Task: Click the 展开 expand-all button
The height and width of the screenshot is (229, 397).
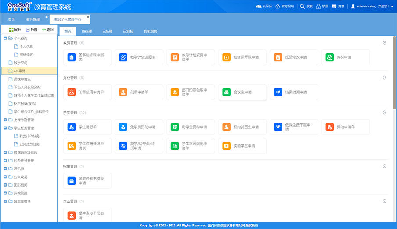Action: 14,30
